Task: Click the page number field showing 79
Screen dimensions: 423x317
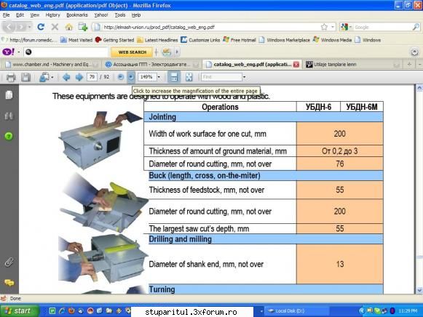Action: [92, 77]
